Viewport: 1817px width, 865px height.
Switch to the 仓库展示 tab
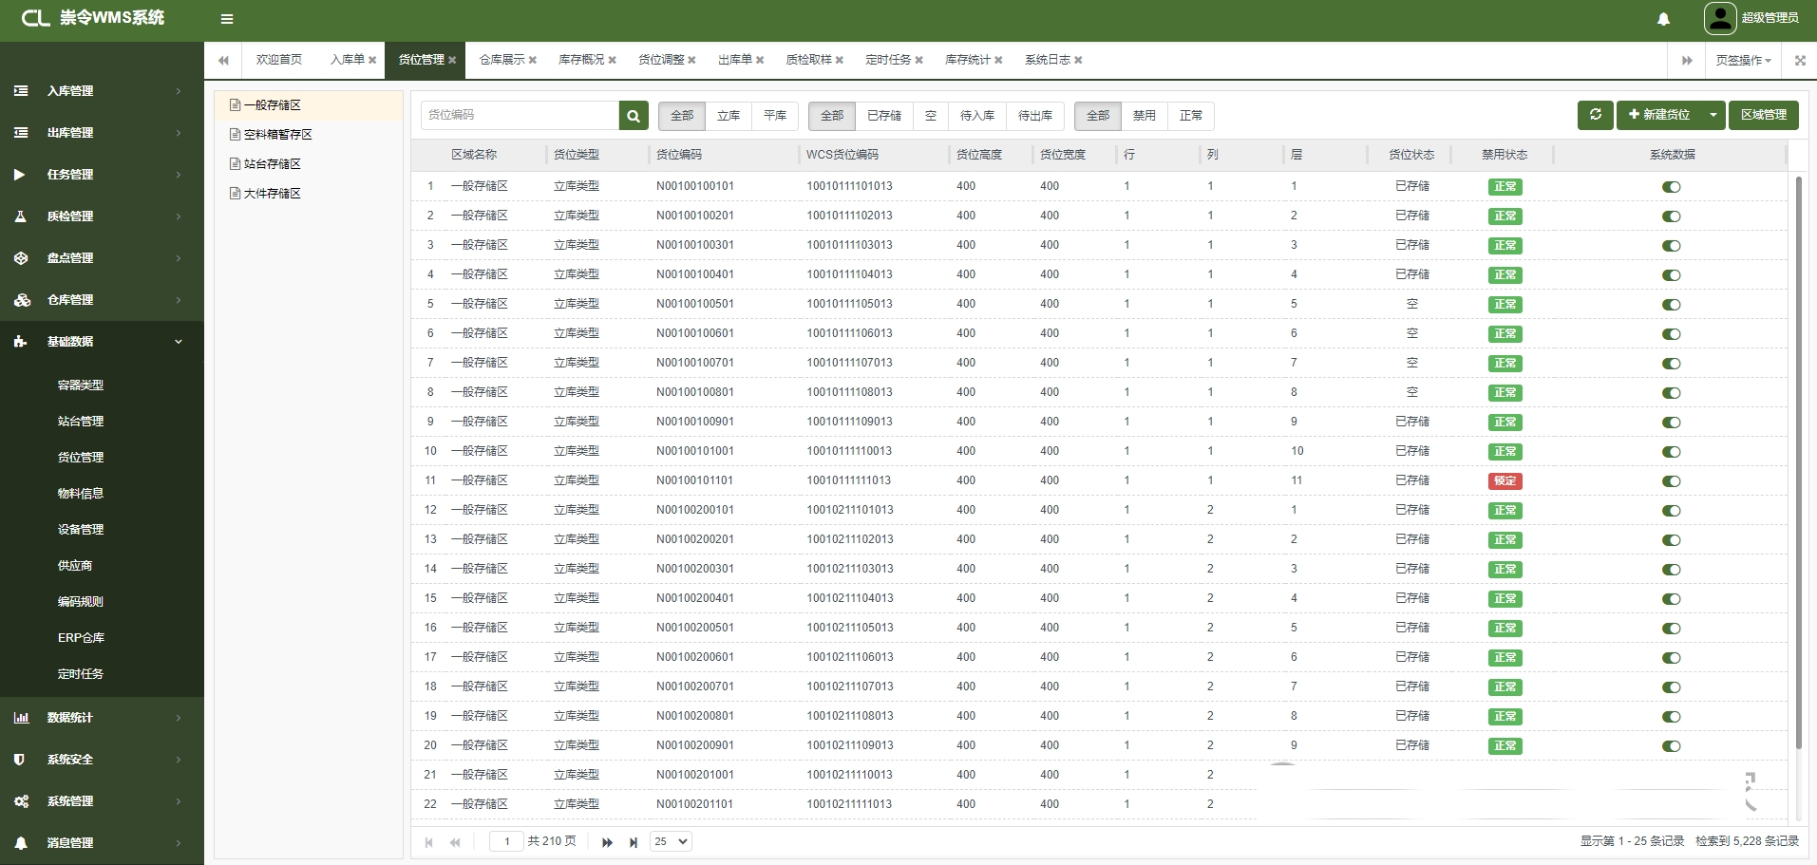tap(502, 60)
